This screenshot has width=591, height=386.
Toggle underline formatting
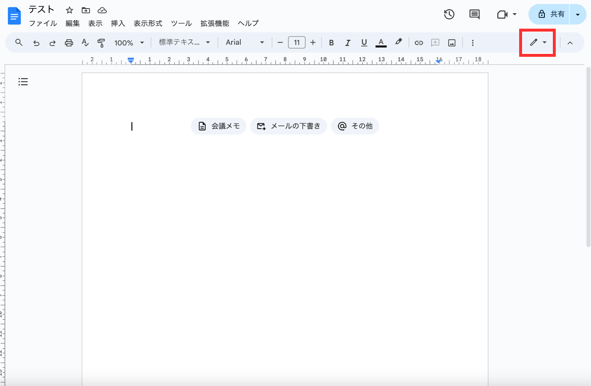pos(364,43)
